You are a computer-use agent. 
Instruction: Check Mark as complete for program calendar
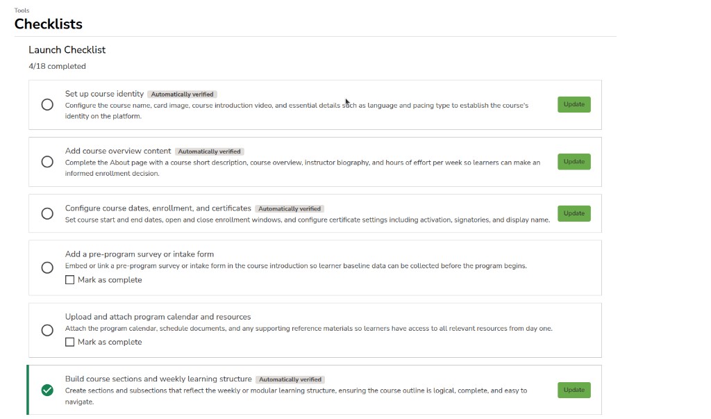(x=70, y=343)
